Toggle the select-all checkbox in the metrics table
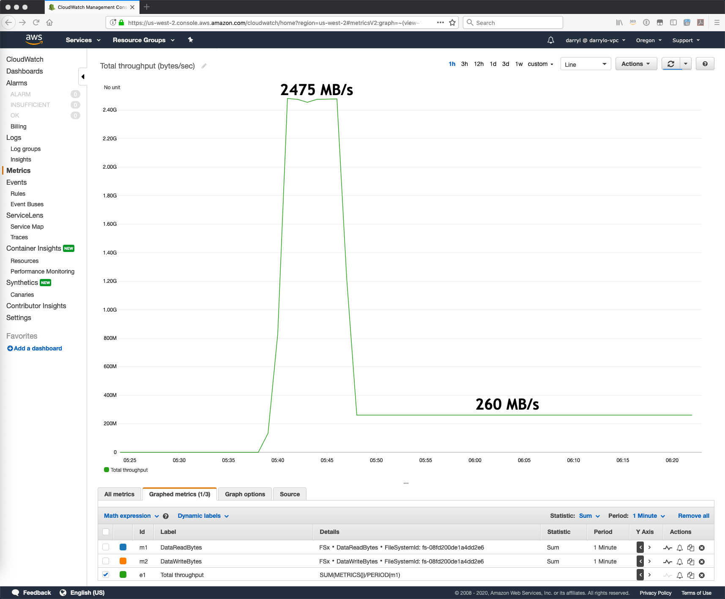 click(106, 532)
